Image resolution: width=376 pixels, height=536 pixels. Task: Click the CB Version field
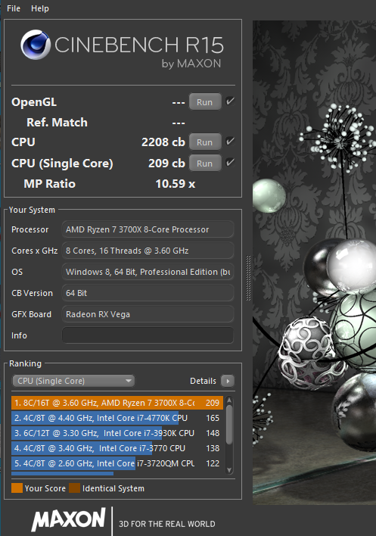tap(148, 293)
